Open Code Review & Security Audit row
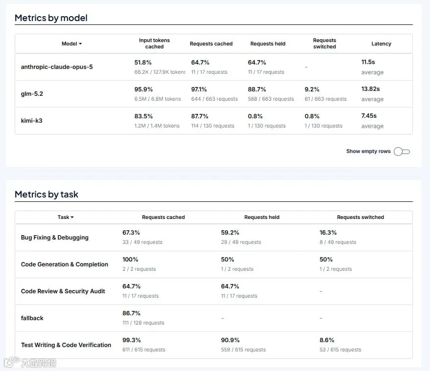 214,291
